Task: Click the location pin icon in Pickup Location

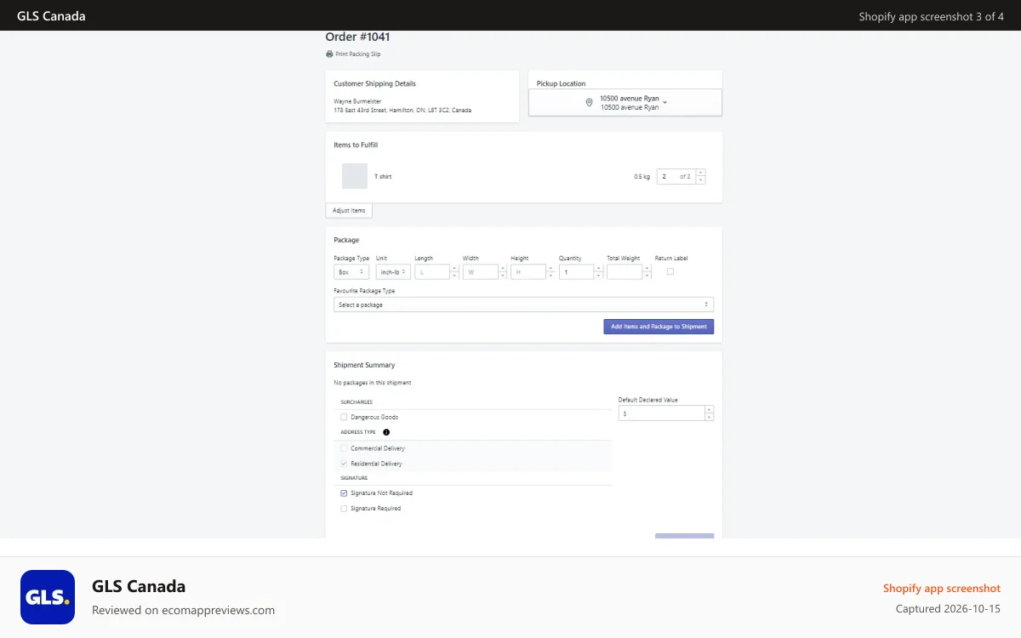Action: pos(589,103)
